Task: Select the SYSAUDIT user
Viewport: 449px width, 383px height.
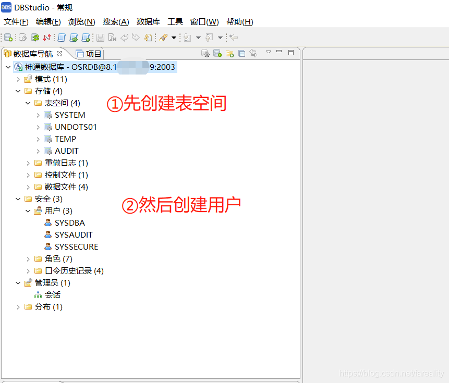Action: coord(68,235)
